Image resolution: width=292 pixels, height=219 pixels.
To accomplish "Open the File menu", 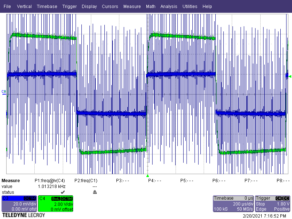I will [7, 6].
